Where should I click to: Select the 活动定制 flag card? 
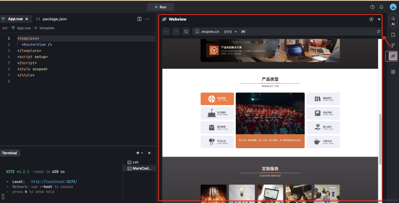[x=323, y=113]
